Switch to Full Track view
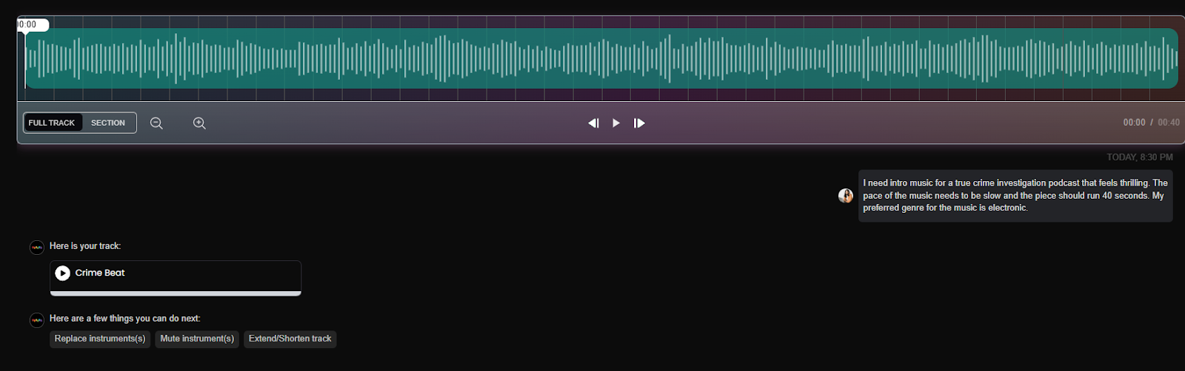1185x371 pixels. click(52, 123)
